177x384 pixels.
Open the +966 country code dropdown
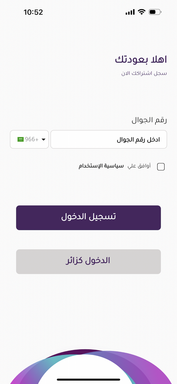(x=29, y=139)
